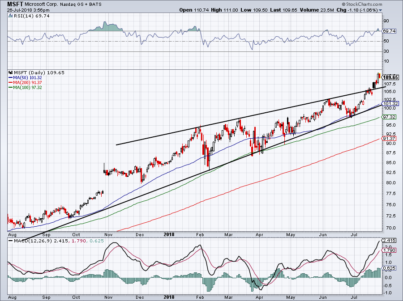
Task: Click the Low 109.50 value
Action: tap(254, 10)
